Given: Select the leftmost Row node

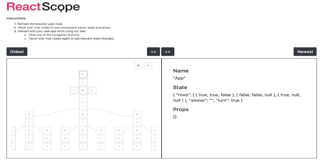Looking at the screenshot, I should click(x=29, y=114).
